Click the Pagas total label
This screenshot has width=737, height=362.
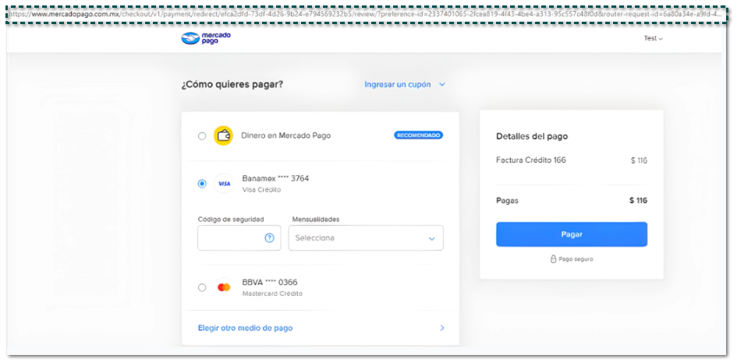[507, 201]
